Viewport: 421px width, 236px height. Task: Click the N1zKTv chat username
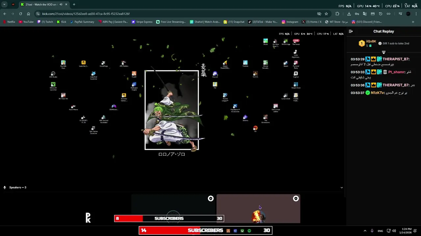(x=378, y=93)
